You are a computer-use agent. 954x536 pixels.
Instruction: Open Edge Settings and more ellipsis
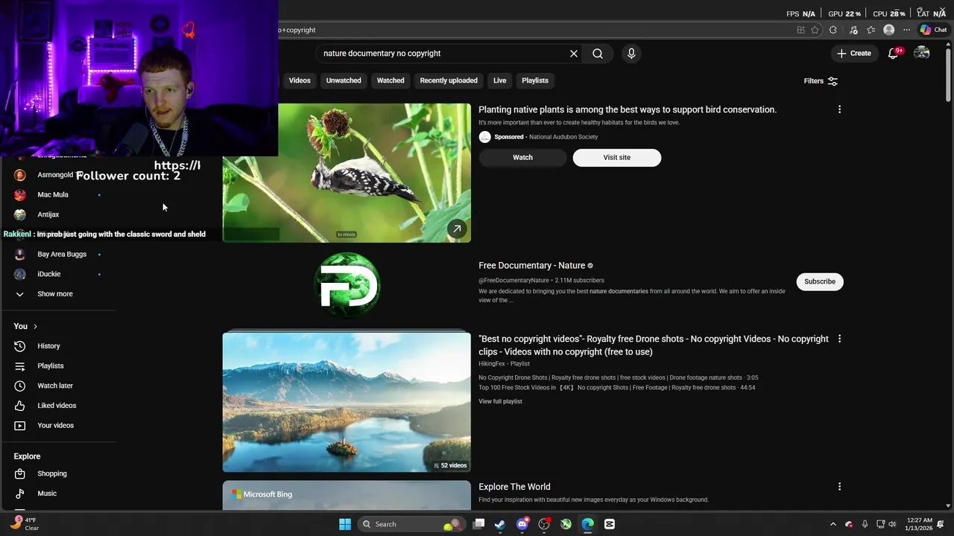908,30
